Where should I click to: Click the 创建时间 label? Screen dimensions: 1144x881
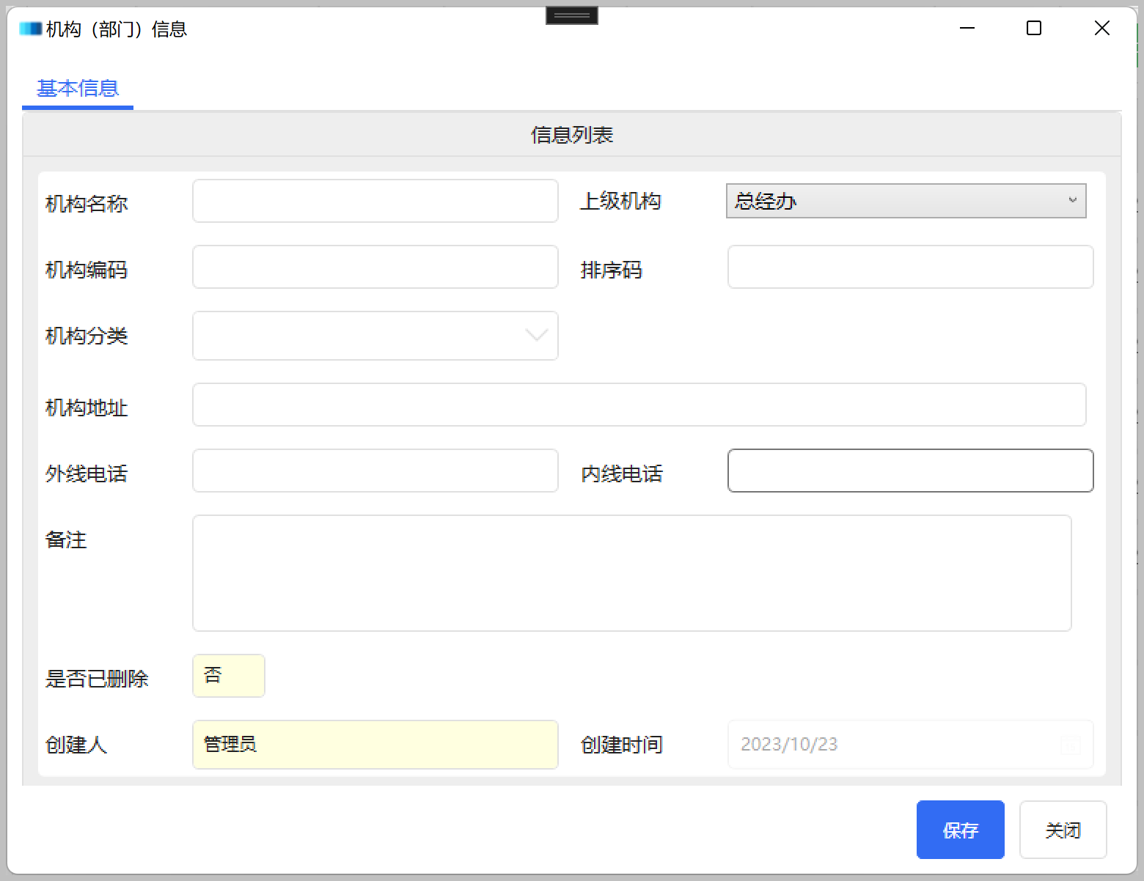pos(622,745)
